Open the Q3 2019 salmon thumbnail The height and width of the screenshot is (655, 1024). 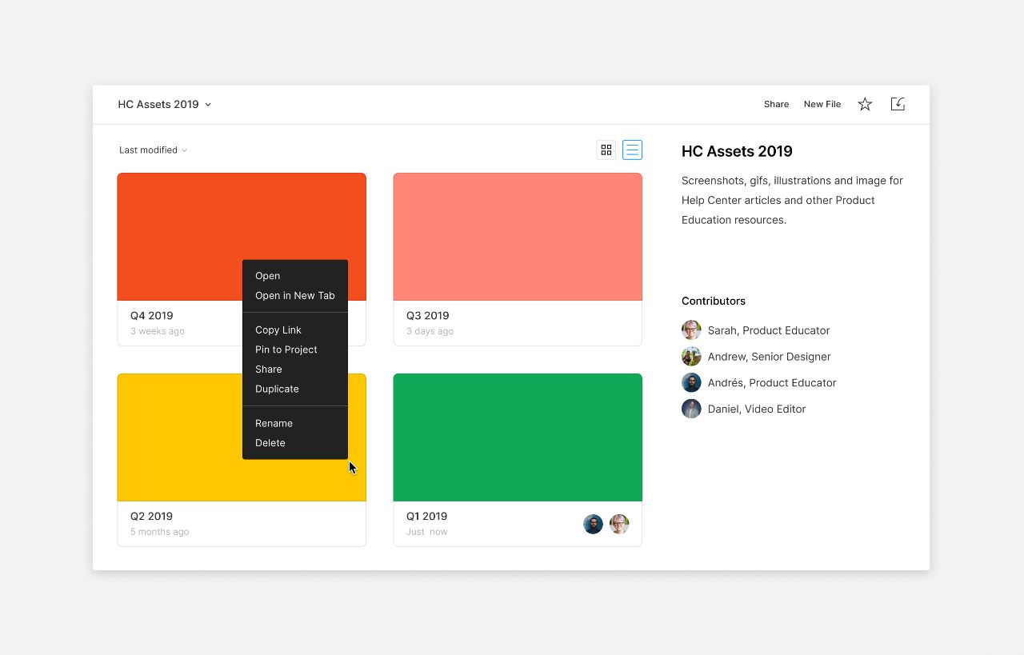pyautogui.click(x=518, y=237)
